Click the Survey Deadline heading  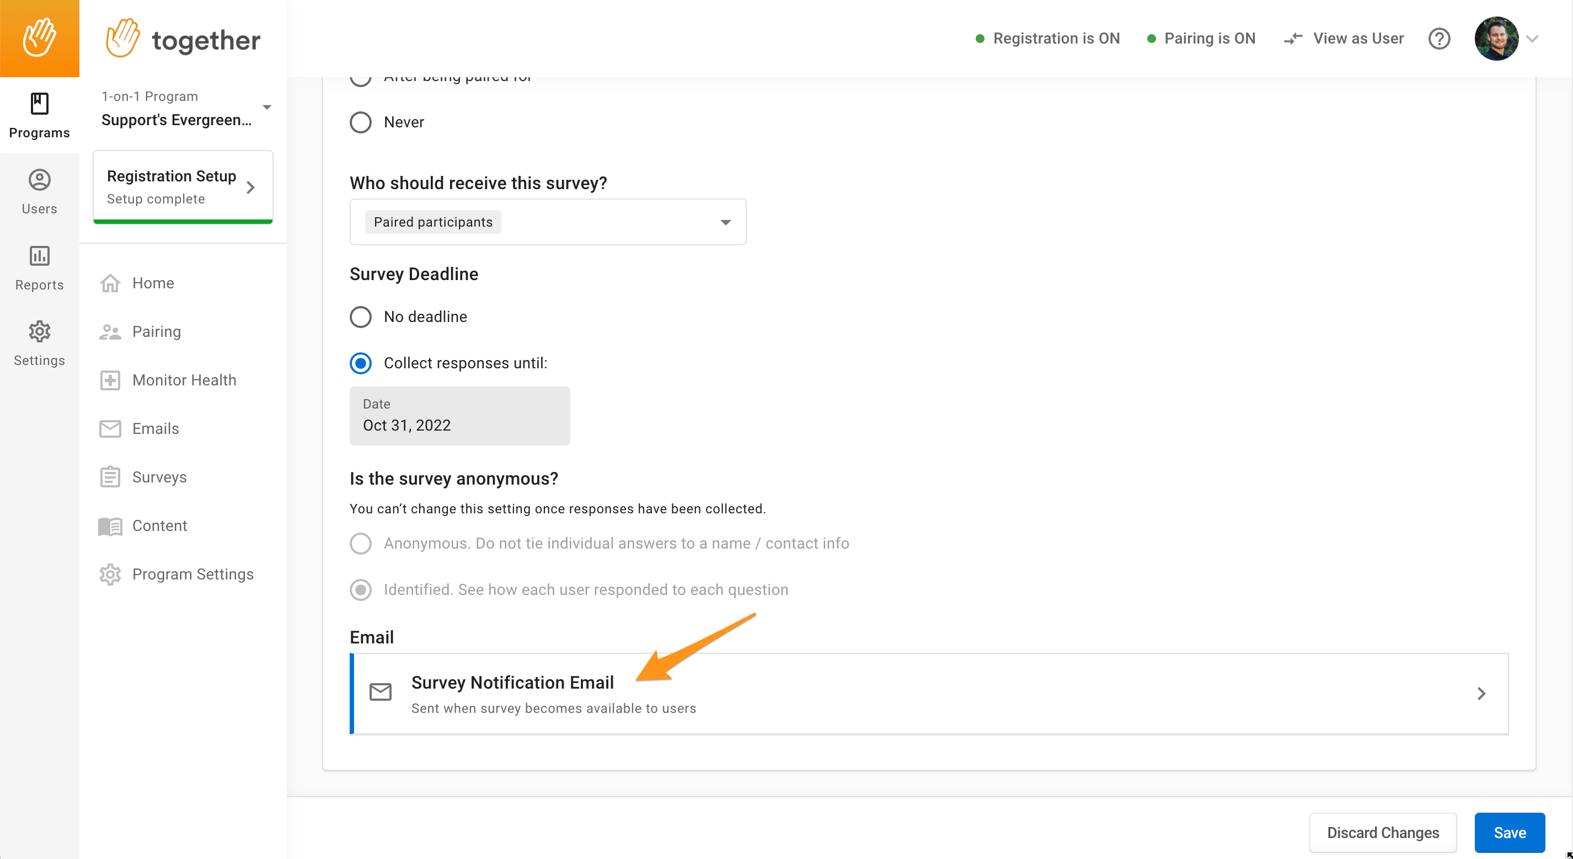pos(414,274)
